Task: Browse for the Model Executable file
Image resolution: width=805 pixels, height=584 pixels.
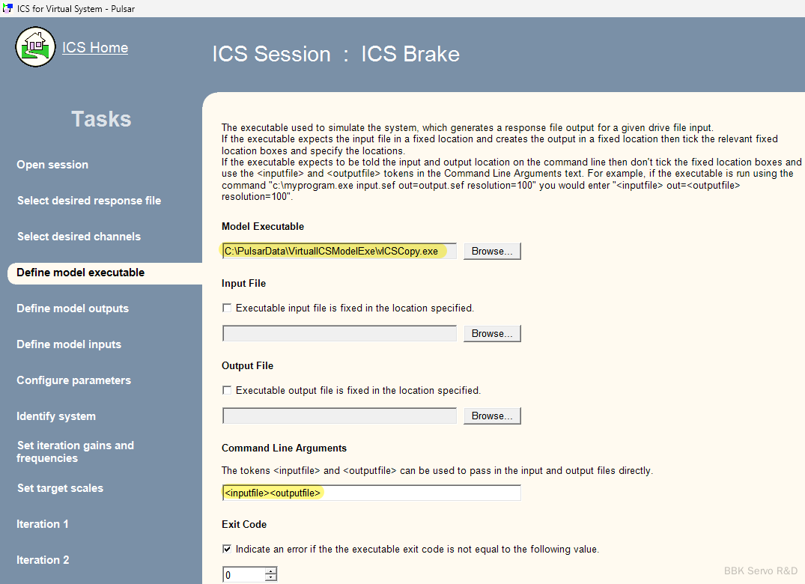Action: click(x=492, y=252)
